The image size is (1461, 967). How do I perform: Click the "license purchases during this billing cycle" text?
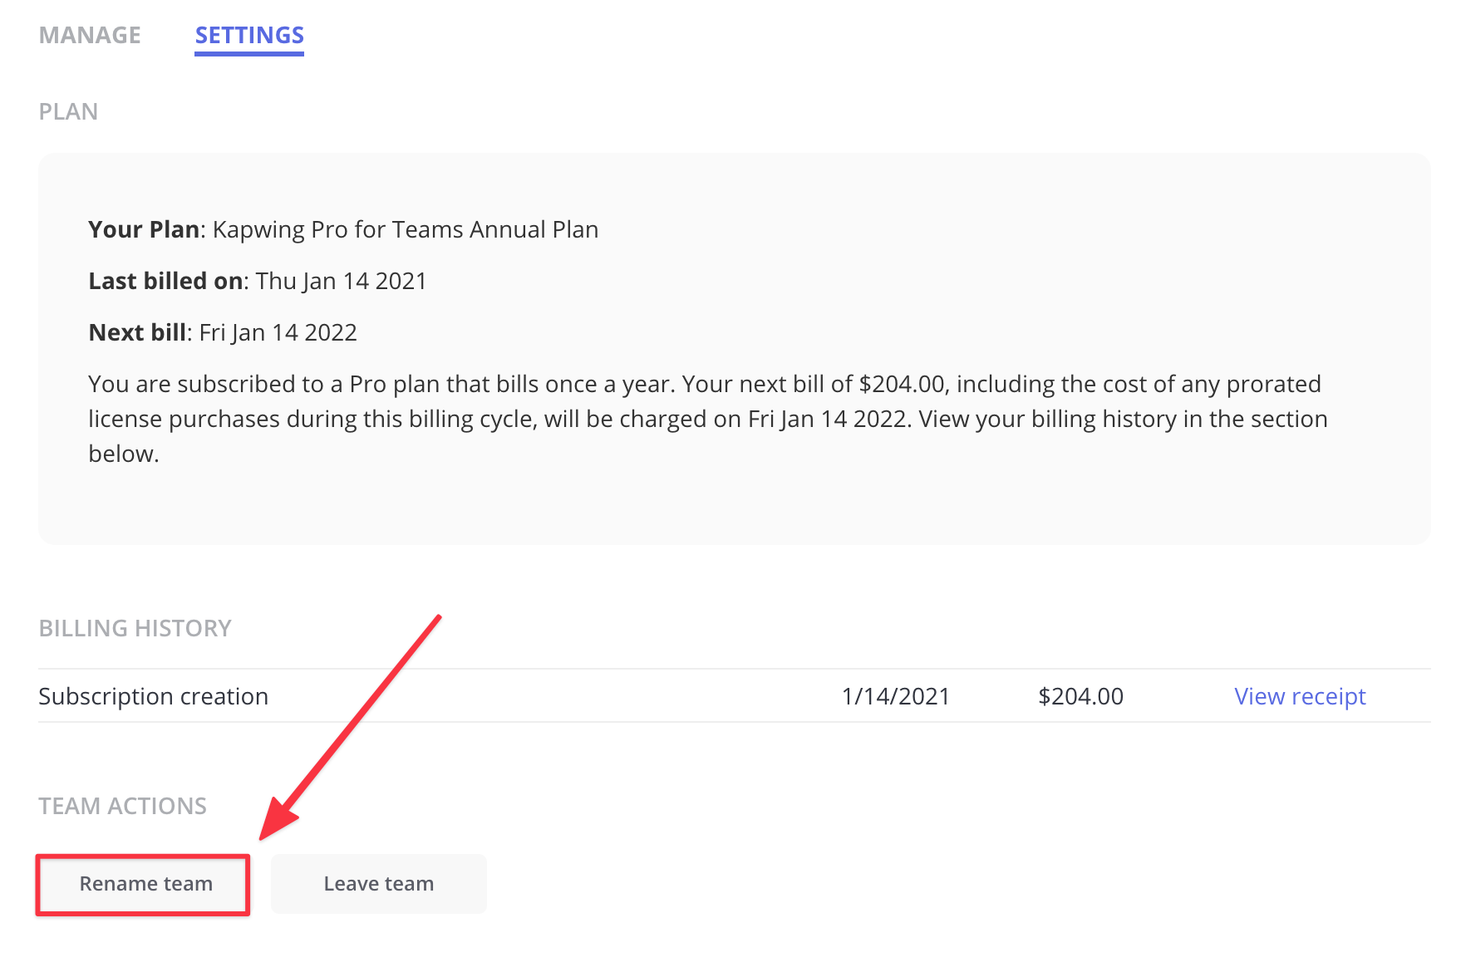tap(312, 419)
